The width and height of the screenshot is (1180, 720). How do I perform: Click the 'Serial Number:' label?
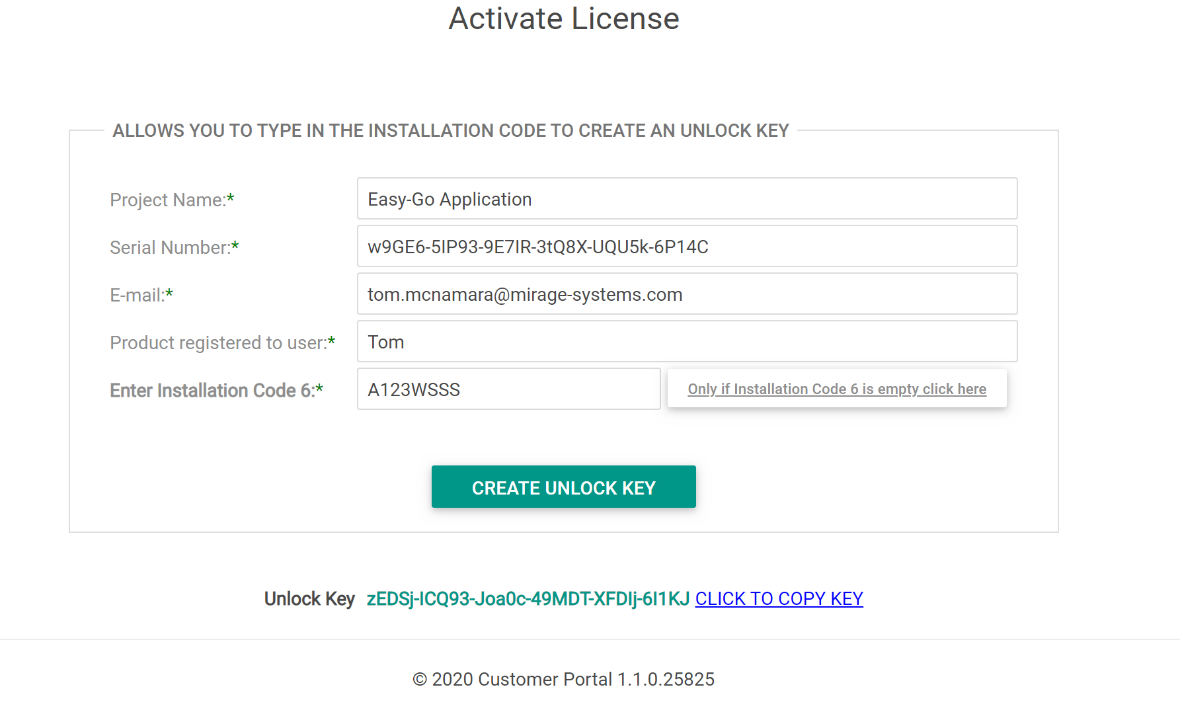[169, 248]
